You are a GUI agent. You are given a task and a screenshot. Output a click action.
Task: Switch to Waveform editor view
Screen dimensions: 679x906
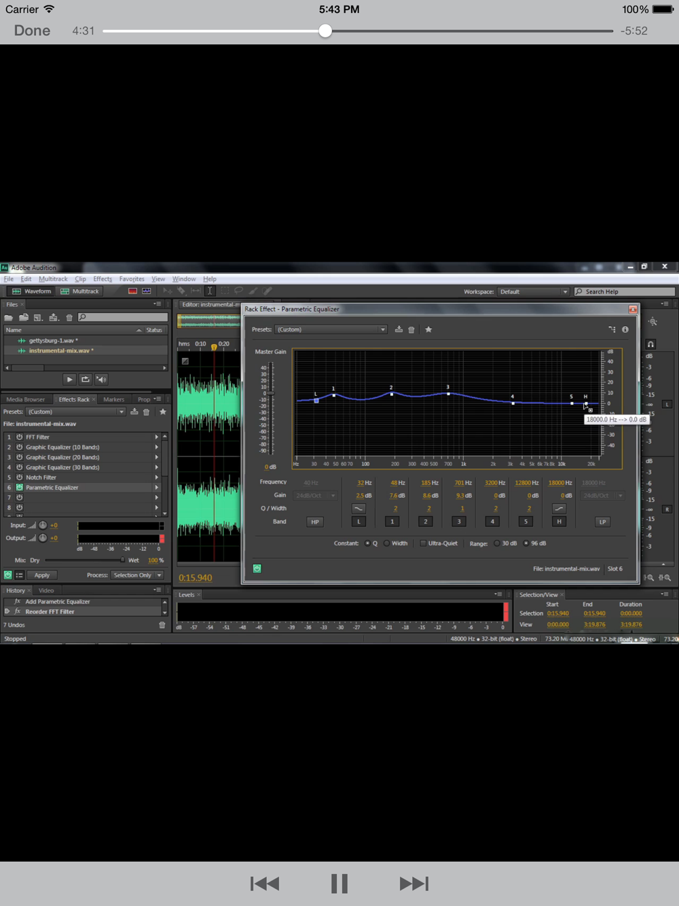[x=31, y=291]
